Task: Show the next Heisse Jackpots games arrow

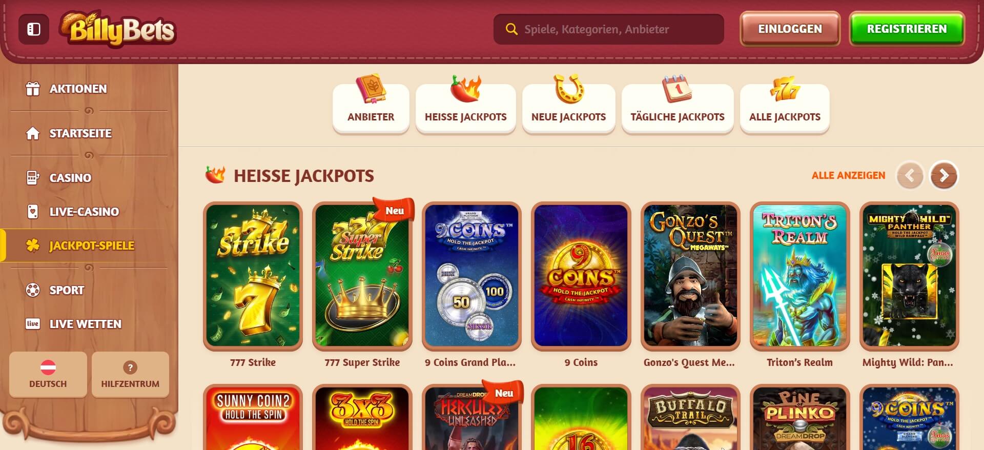Action: [944, 176]
